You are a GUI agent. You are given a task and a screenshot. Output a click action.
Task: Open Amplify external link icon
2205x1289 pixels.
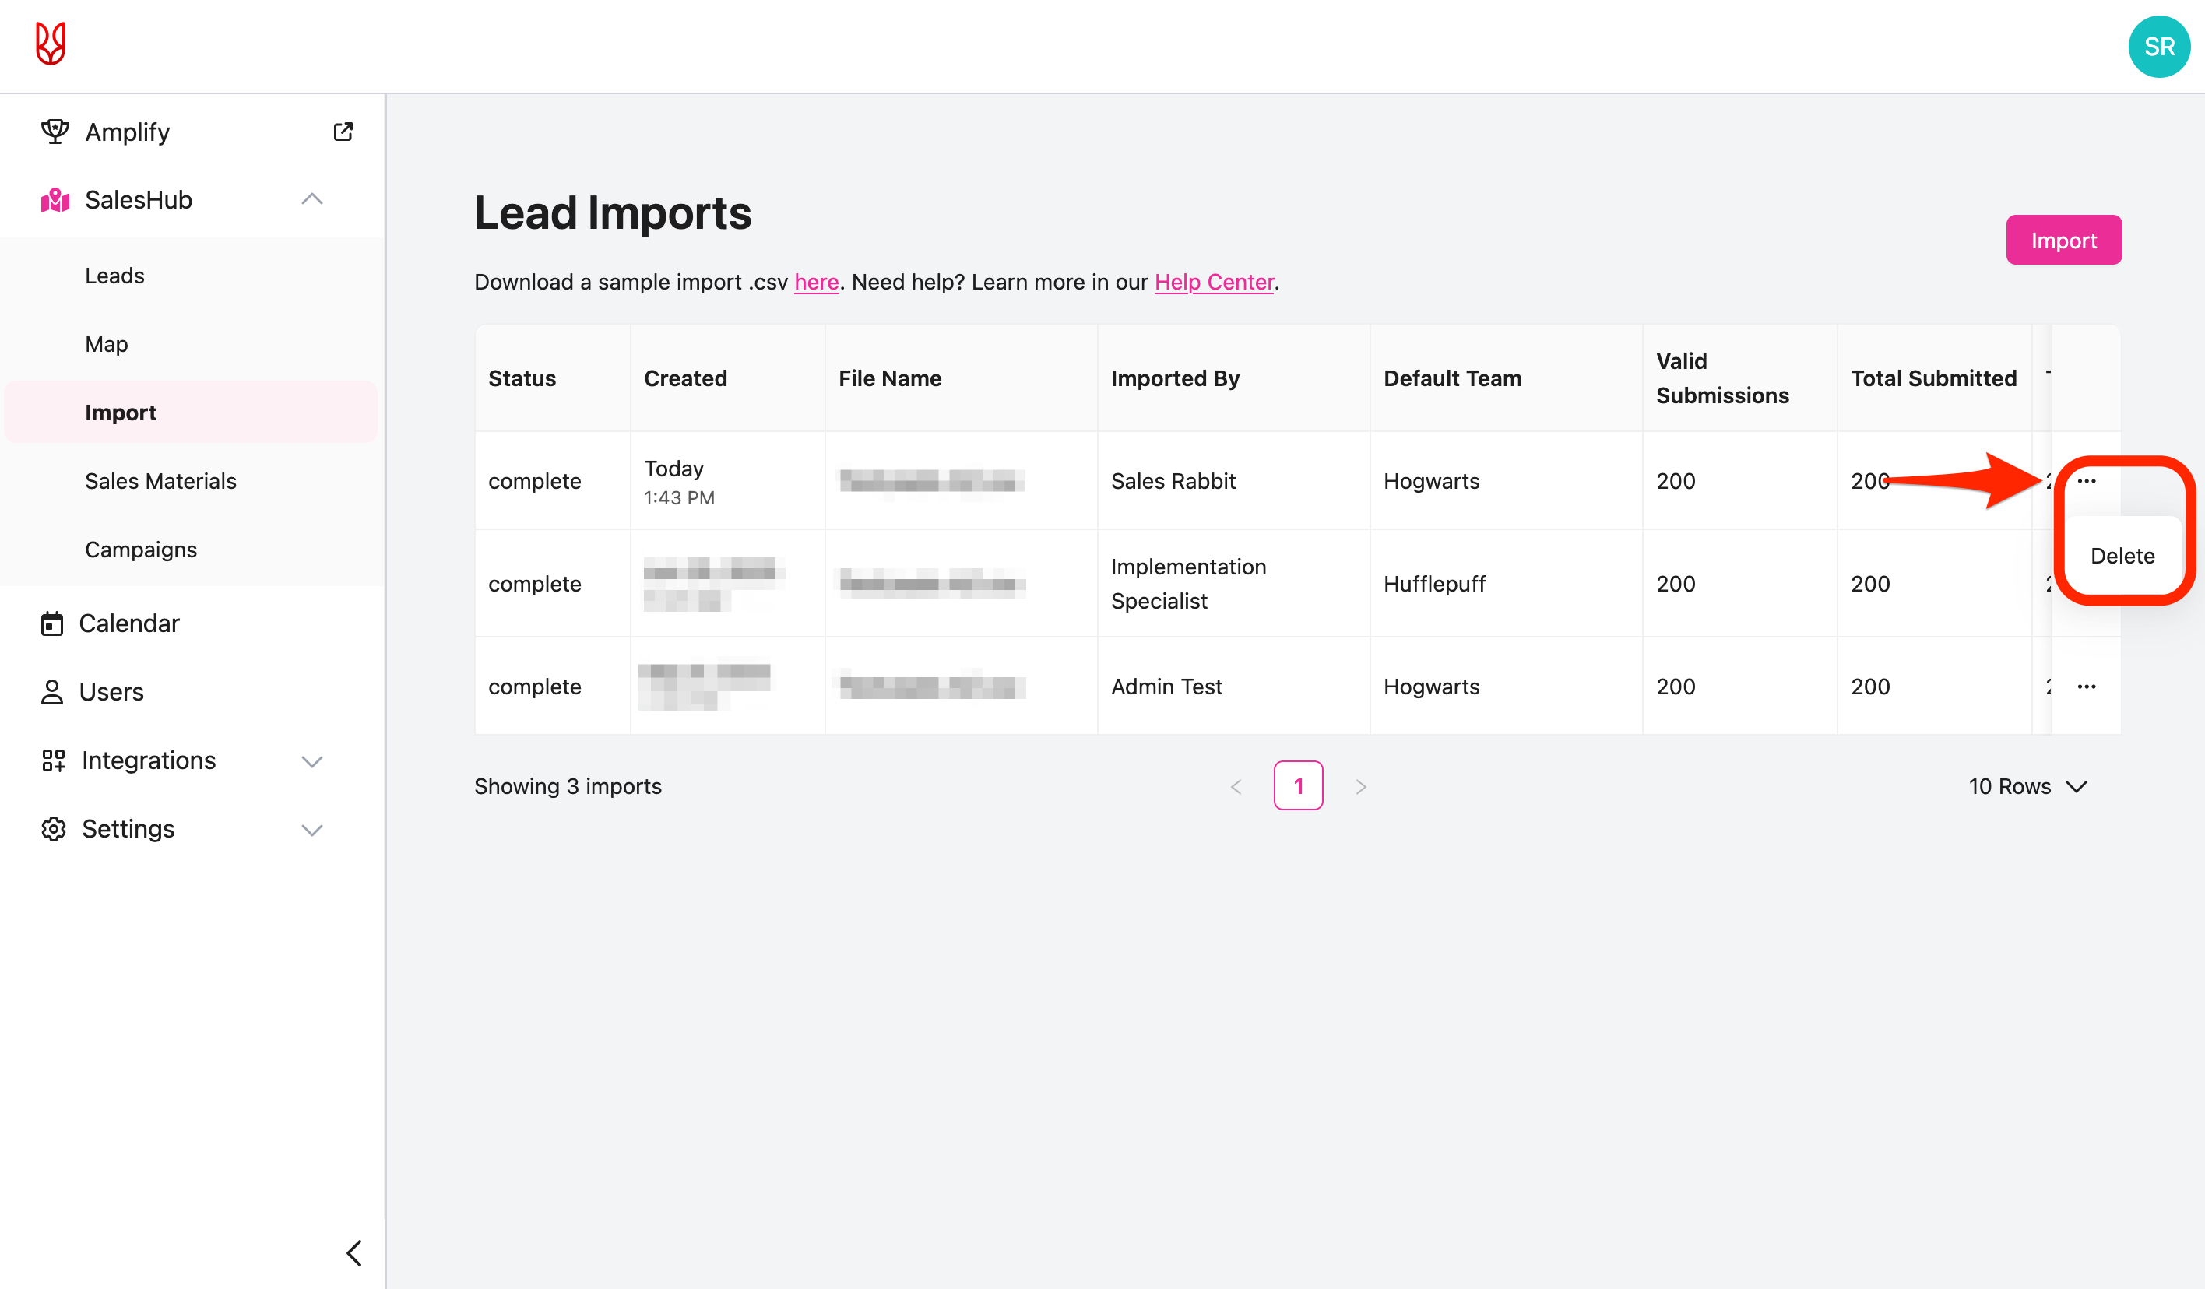343,132
